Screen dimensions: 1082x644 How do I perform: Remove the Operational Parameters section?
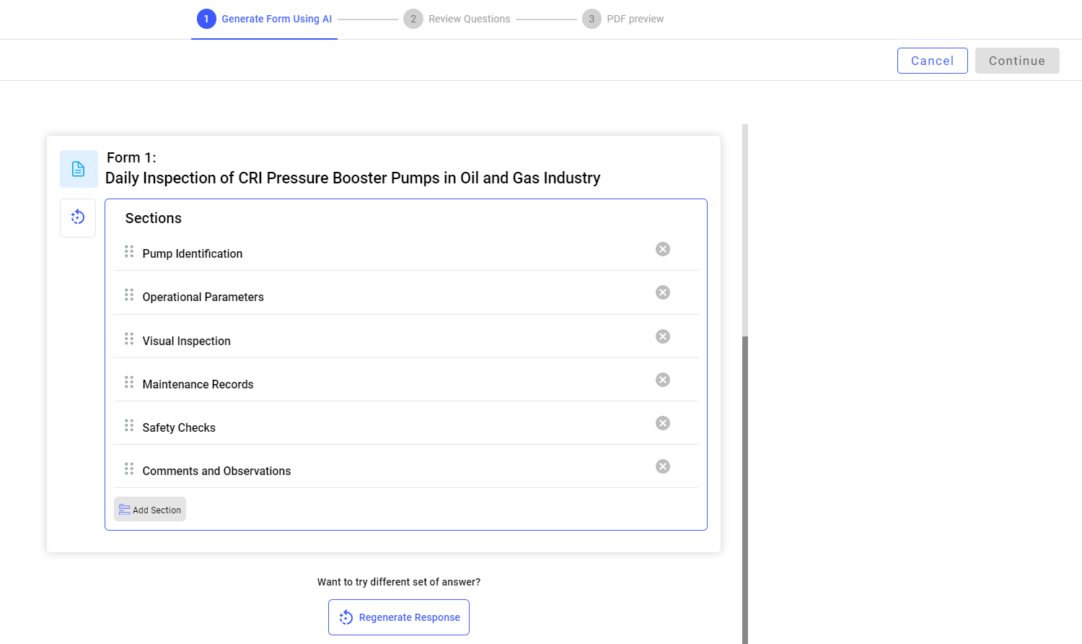663,292
